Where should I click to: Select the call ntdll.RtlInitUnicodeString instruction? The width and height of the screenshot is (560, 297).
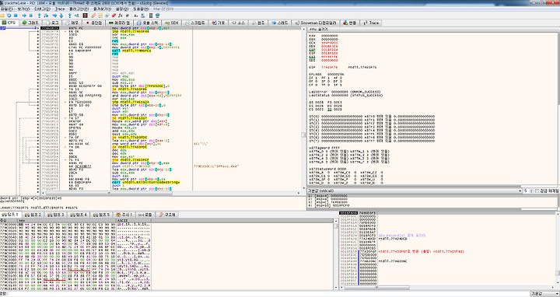point(146,182)
